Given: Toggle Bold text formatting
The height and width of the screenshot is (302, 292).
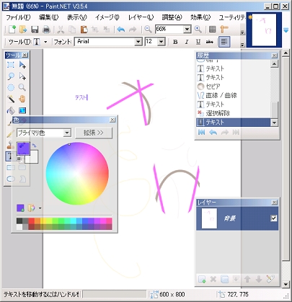Looking at the screenshot, I should 175,42.
